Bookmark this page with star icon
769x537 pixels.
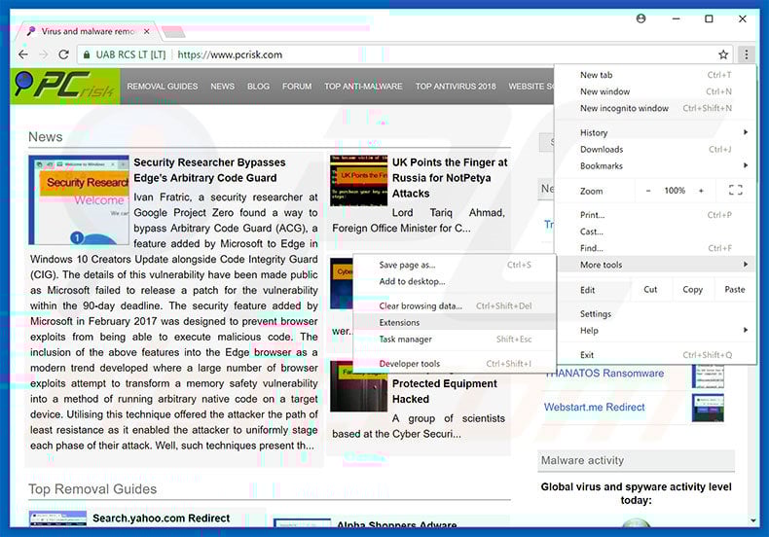723,54
